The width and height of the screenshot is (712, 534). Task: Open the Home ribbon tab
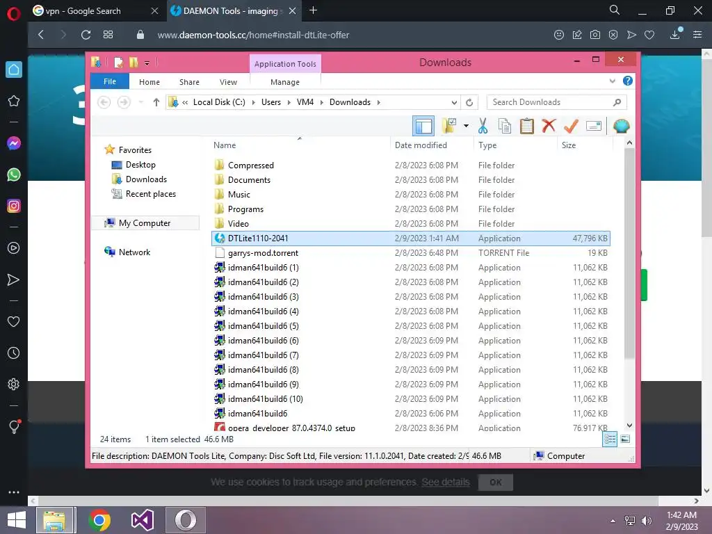pos(149,82)
